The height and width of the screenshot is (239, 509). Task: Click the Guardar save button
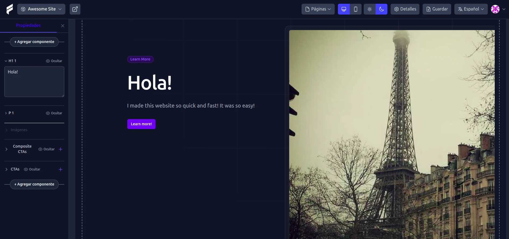[x=437, y=9]
